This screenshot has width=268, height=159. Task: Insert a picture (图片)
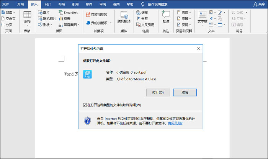point(44,12)
